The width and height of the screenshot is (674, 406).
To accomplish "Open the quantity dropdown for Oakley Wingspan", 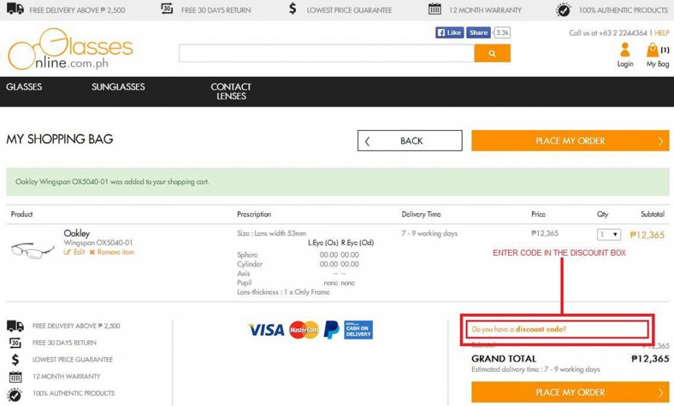I will click(x=609, y=234).
